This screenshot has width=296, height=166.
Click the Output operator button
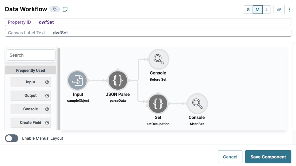pos(30,96)
